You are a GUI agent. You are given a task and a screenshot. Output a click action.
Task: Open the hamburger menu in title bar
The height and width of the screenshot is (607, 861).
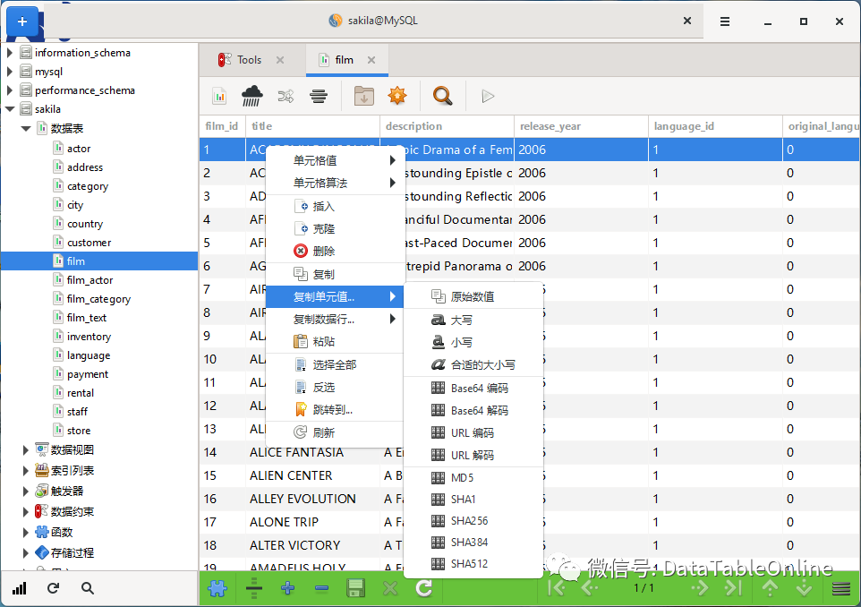coord(725,21)
